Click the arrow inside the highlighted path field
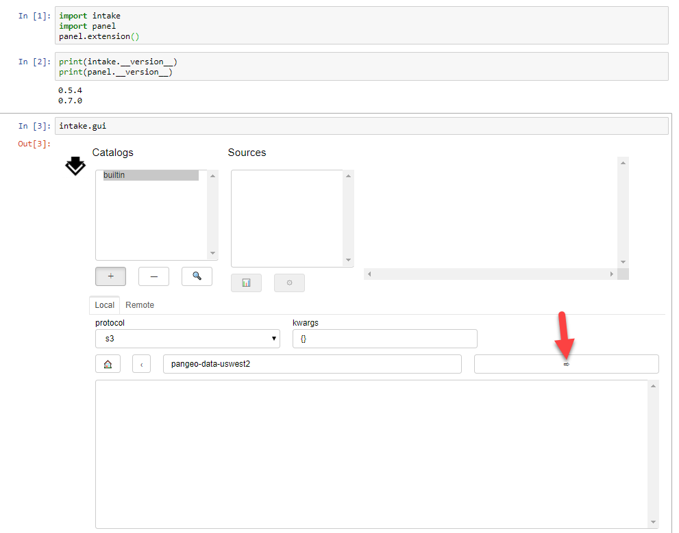Viewport: 679px width, 533px height. tap(566, 364)
